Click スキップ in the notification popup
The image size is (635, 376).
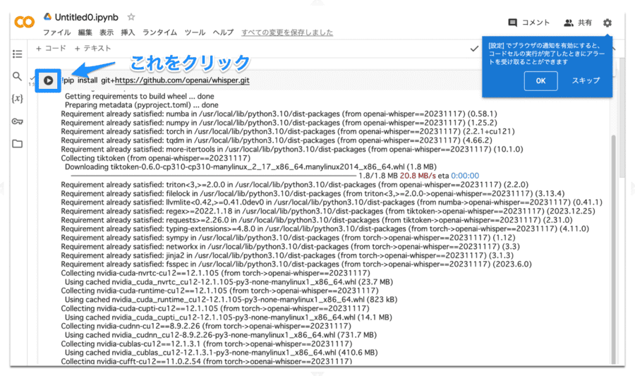coord(586,80)
